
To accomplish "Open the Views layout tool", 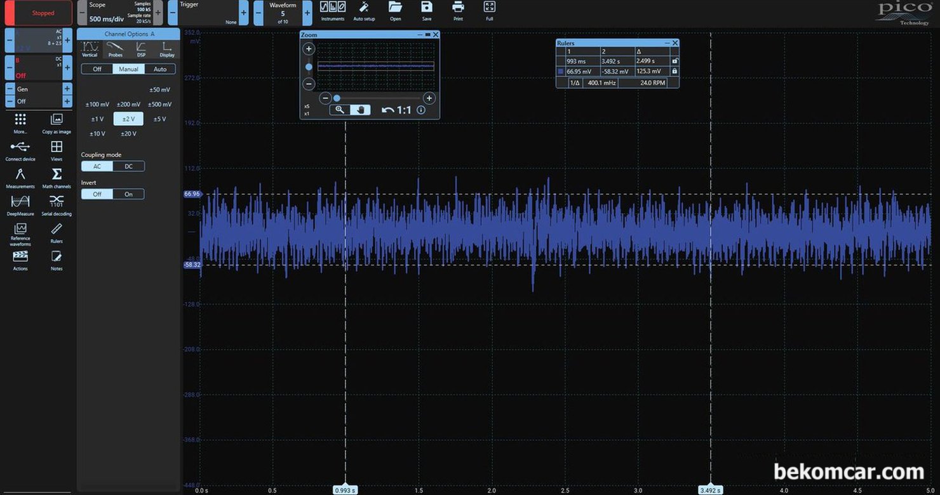I will [57, 151].
